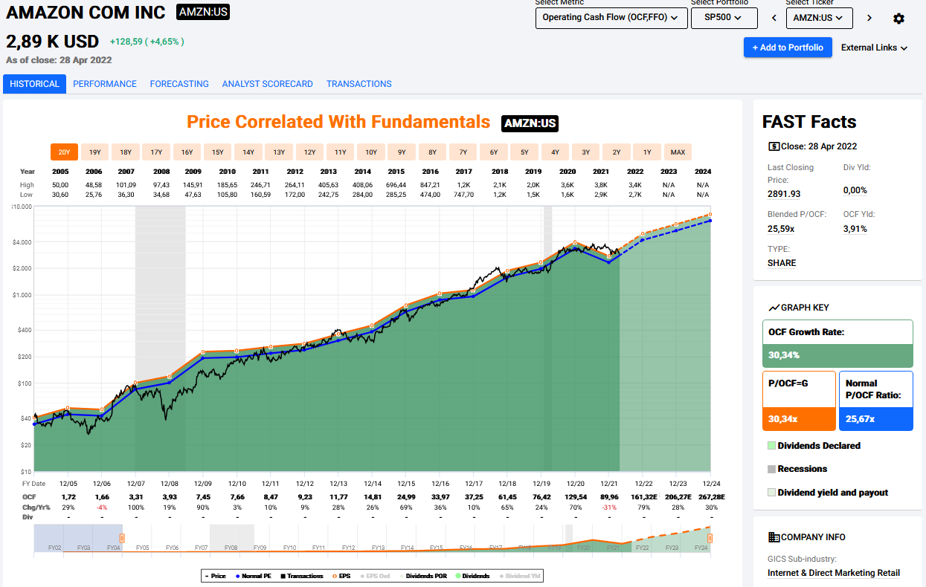Click Internet & Direct Marketing Retail text
926x587 pixels.
tap(834, 573)
